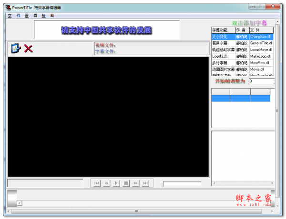Click the confirm checkmark document icon
286x219 pixels.
tap(16, 49)
